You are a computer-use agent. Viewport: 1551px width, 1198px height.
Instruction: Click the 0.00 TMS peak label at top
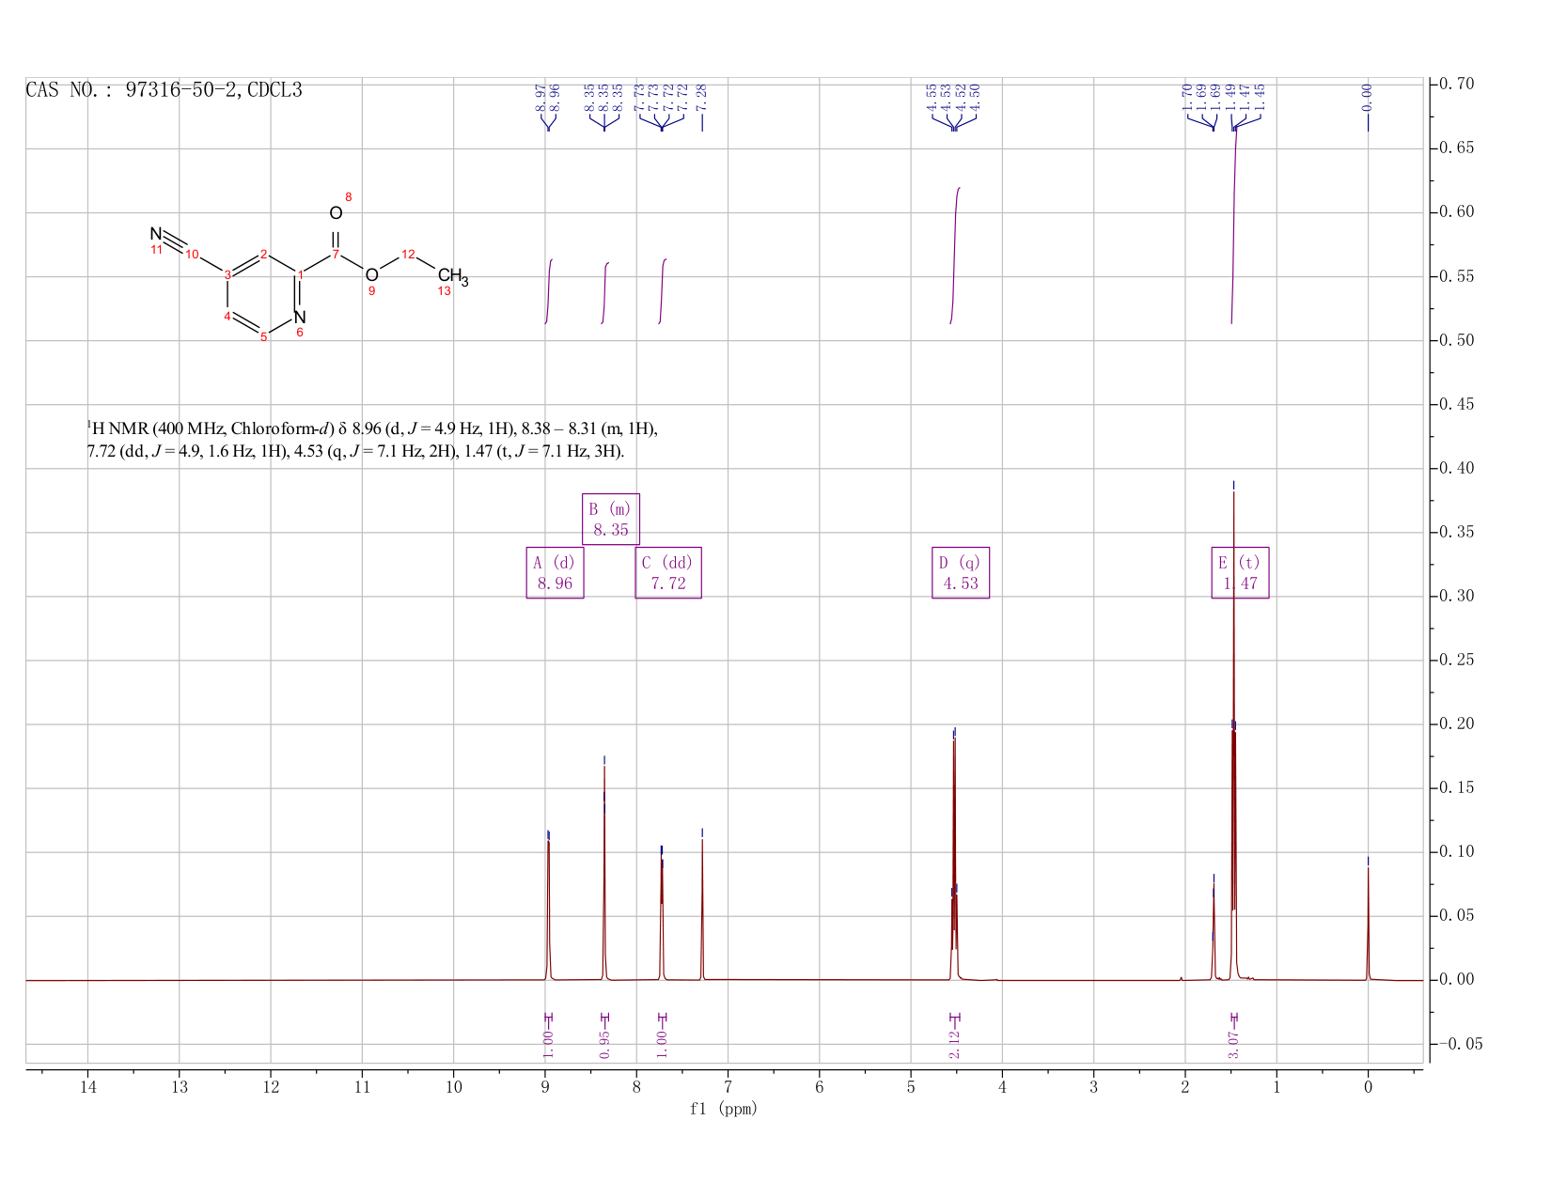(x=1367, y=96)
